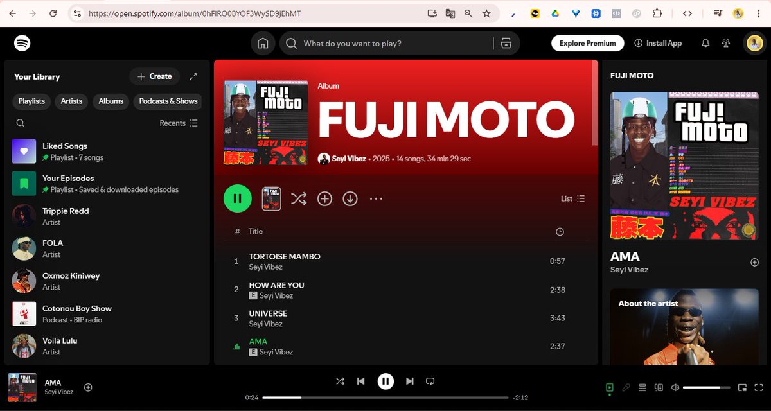Enter full screen mode in the player
Screen dimensions: 771x411
(758, 387)
